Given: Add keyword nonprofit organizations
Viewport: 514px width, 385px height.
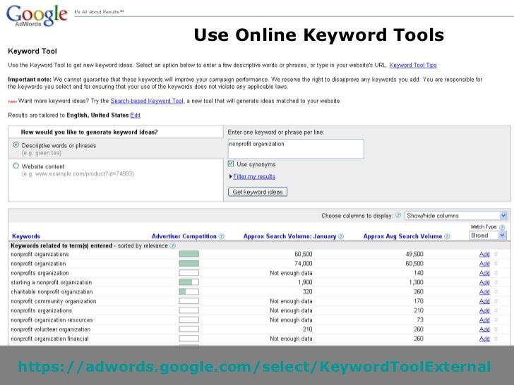Looking at the screenshot, I should click(x=484, y=254).
